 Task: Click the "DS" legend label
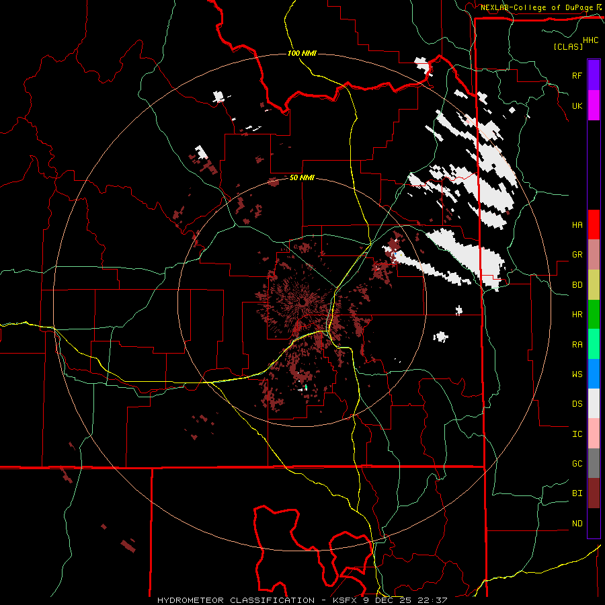pyautogui.click(x=577, y=404)
